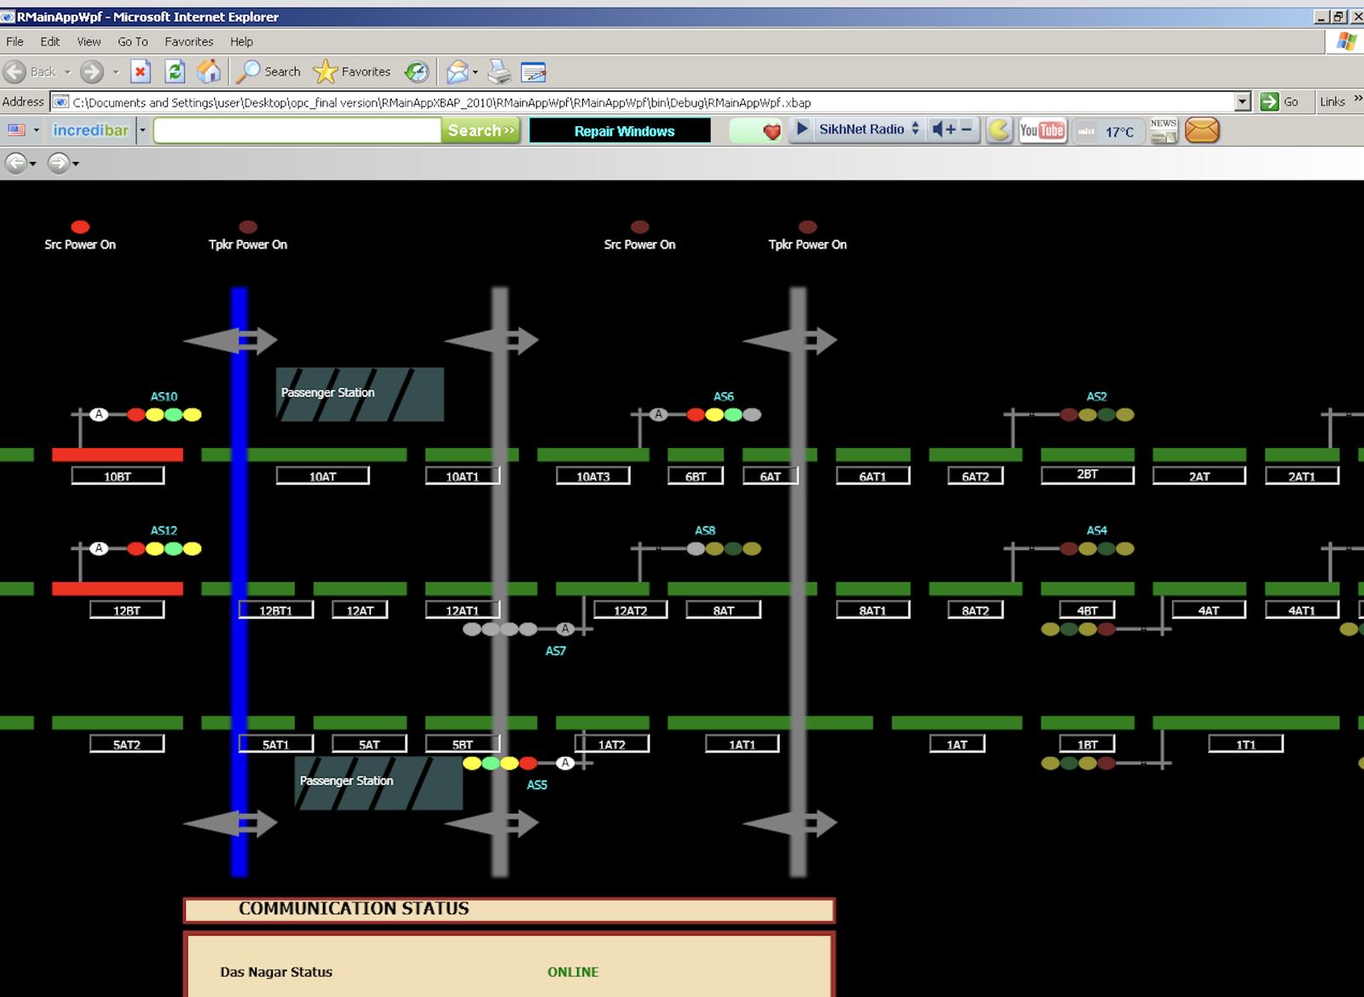Change the SikhNet Radio station with the stepper
Viewport: 1364px width, 997px height.
916,129
